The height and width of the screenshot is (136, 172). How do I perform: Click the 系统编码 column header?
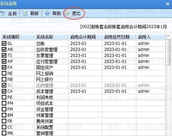coord(17,37)
